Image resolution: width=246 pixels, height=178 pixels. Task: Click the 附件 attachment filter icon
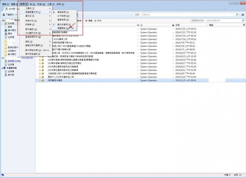95,21
